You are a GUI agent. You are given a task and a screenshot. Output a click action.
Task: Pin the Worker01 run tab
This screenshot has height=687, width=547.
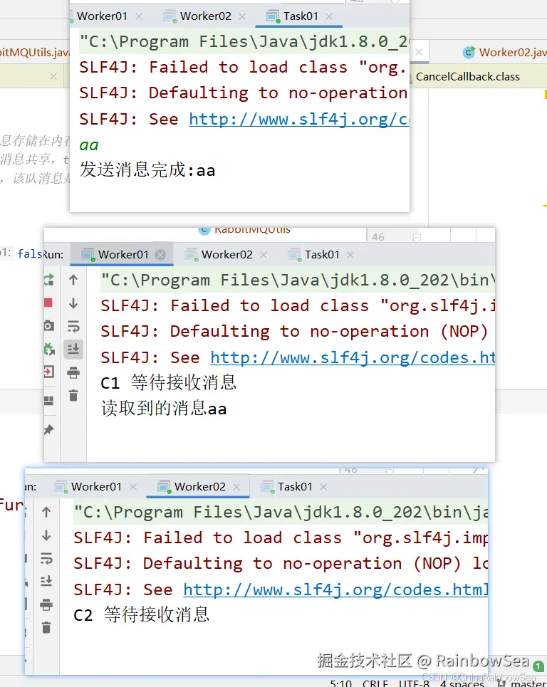click(x=49, y=430)
